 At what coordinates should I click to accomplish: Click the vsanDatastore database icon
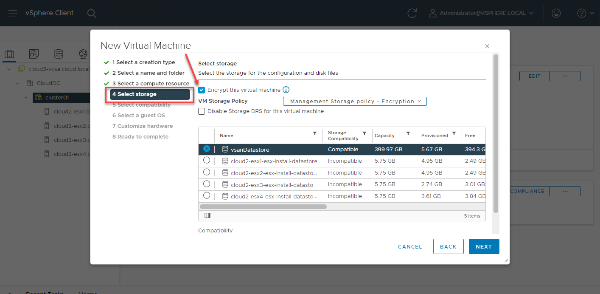tap(225, 150)
